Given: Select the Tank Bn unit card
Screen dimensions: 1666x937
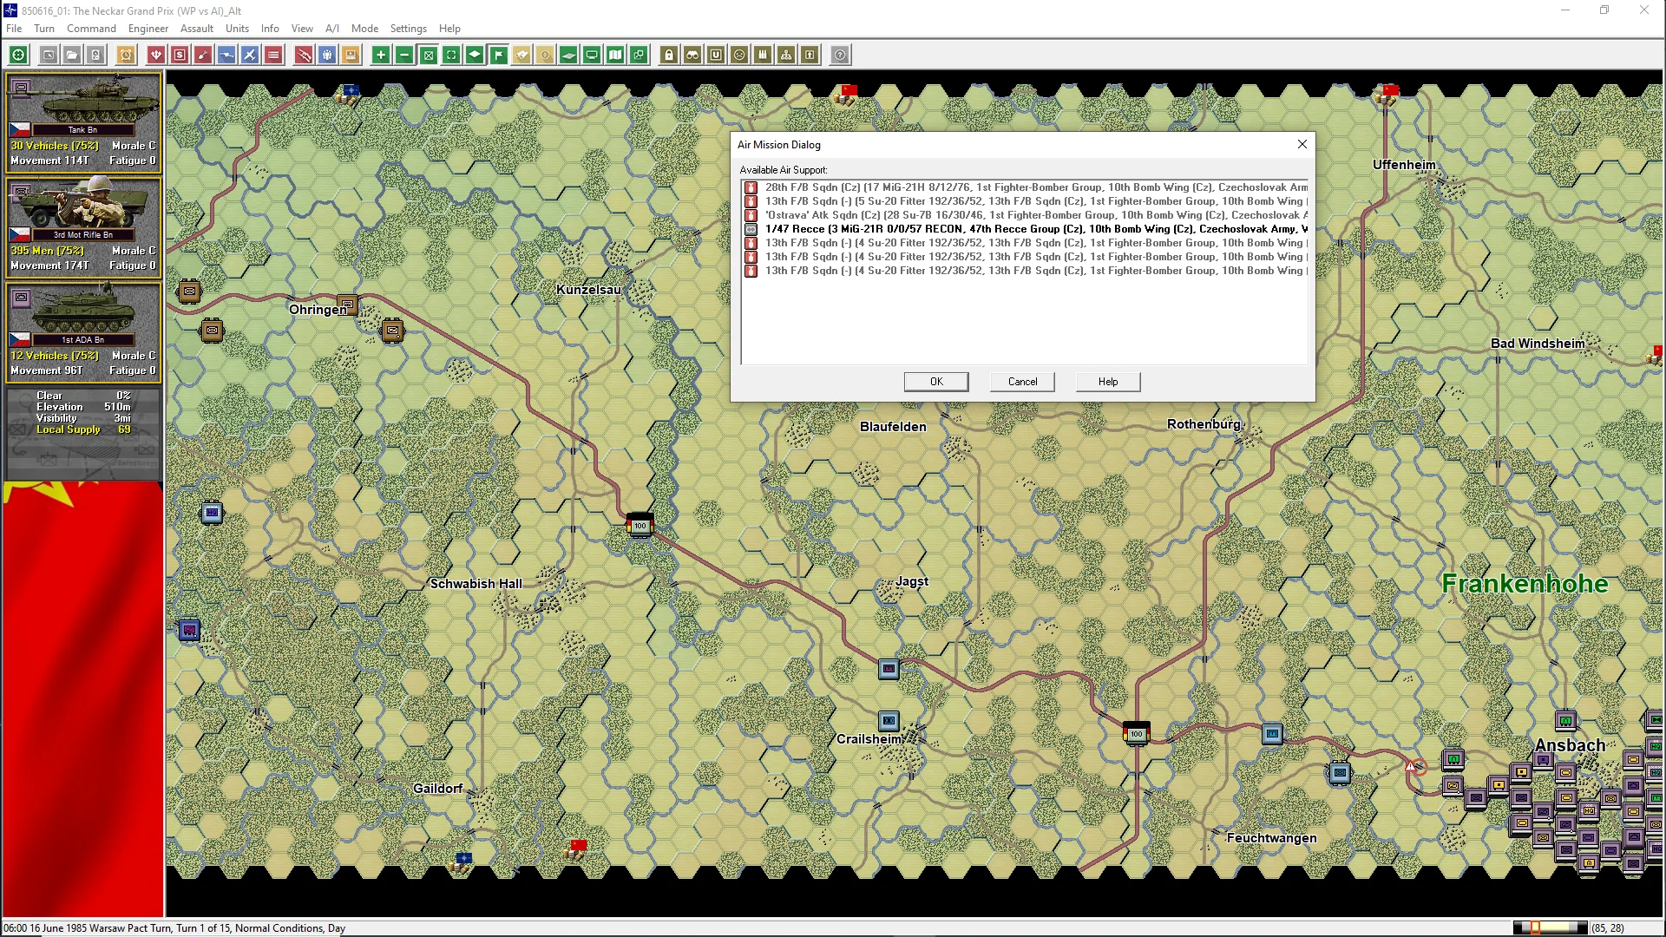Looking at the screenshot, I should [83, 122].
